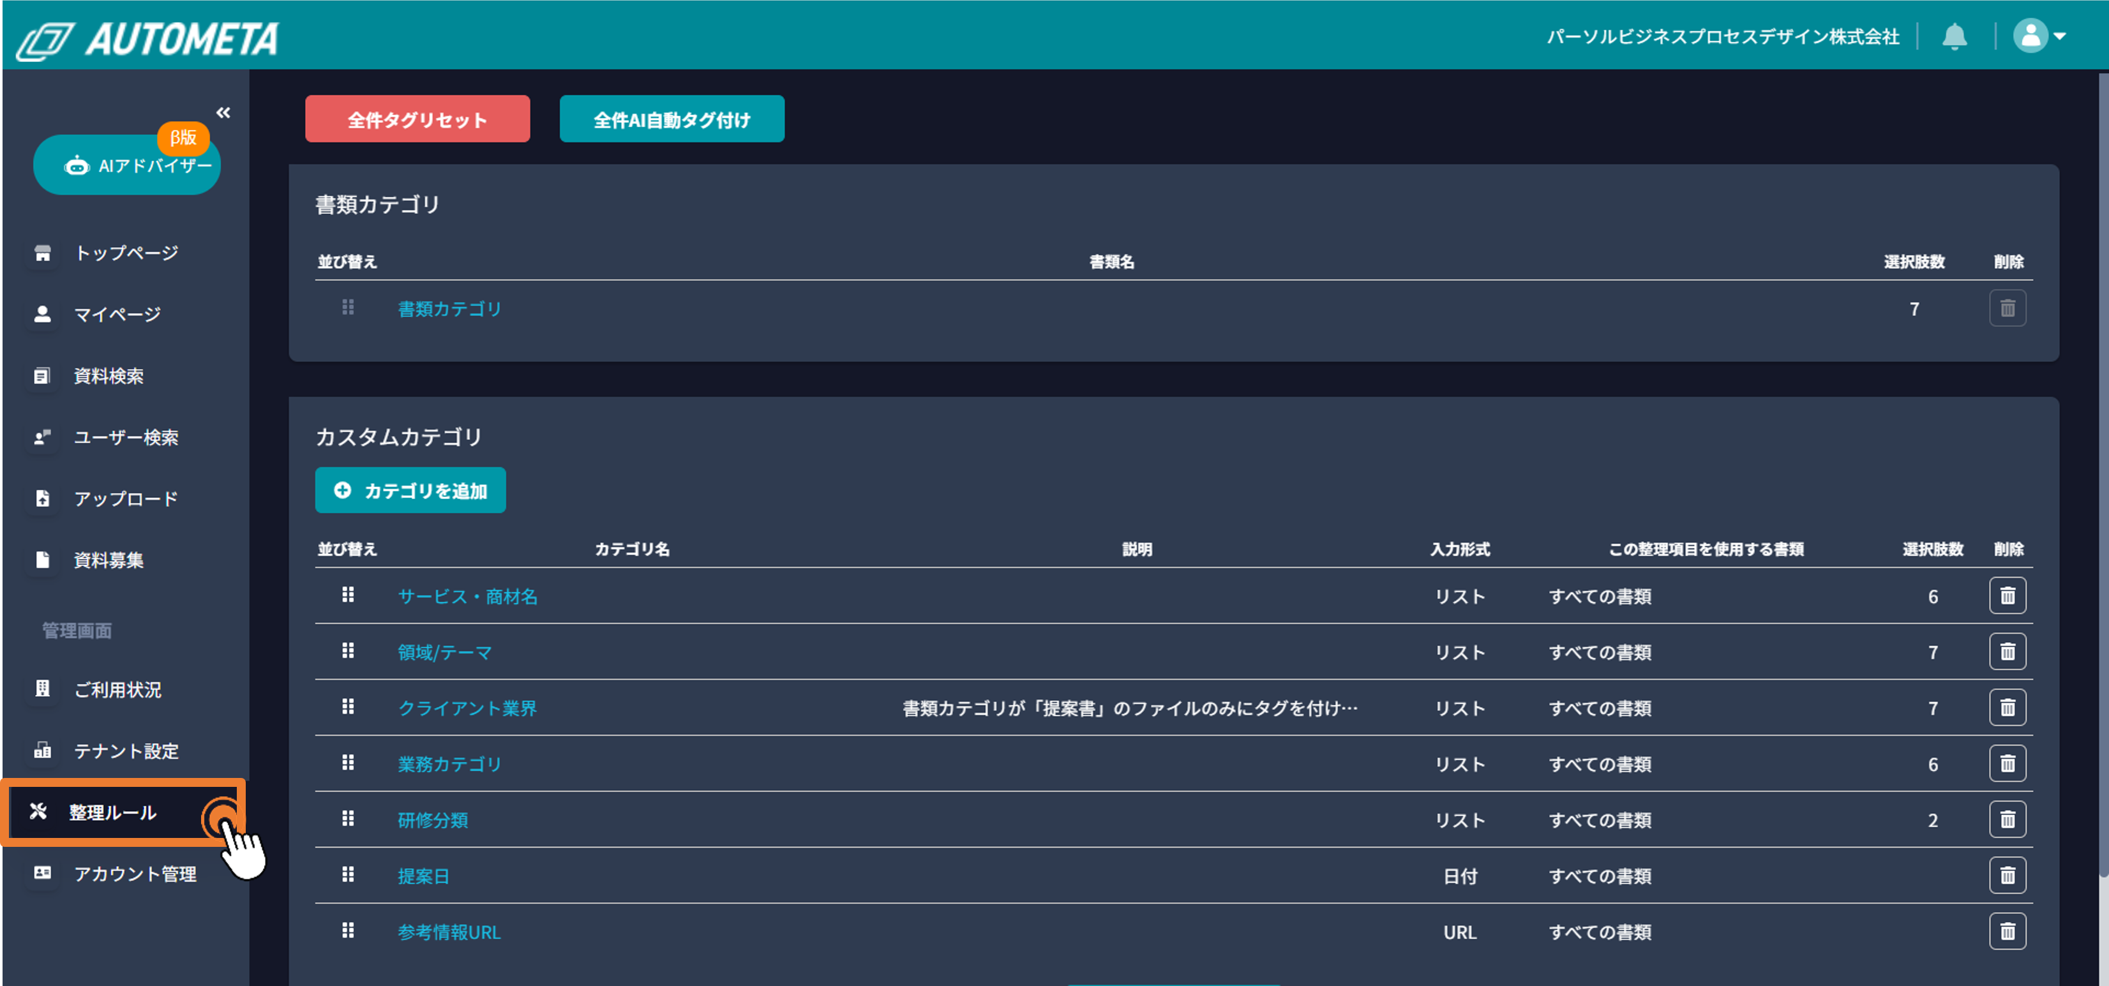Open the user account avatar dropdown
2109x986 pixels.
coord(2039,36)
